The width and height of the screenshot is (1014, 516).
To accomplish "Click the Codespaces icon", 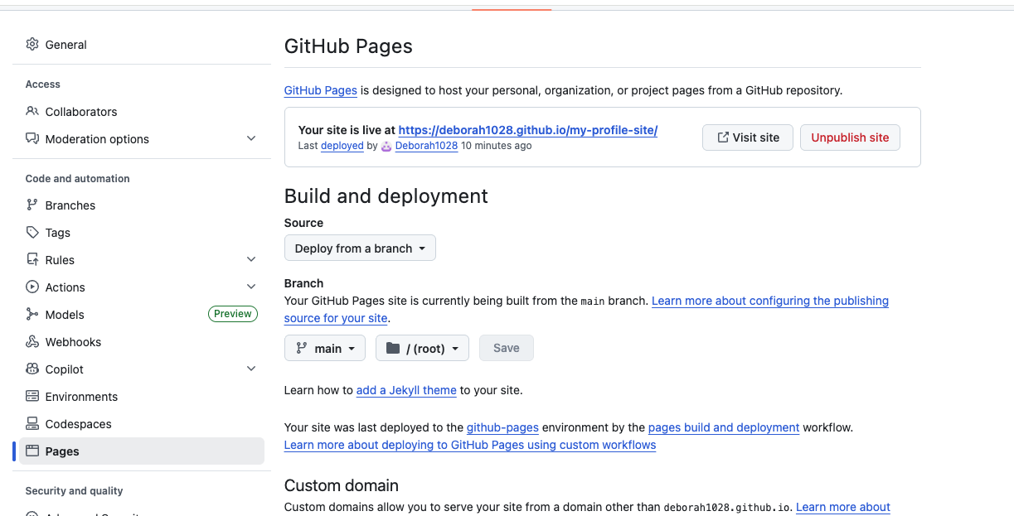I will [x=32, y=424].
